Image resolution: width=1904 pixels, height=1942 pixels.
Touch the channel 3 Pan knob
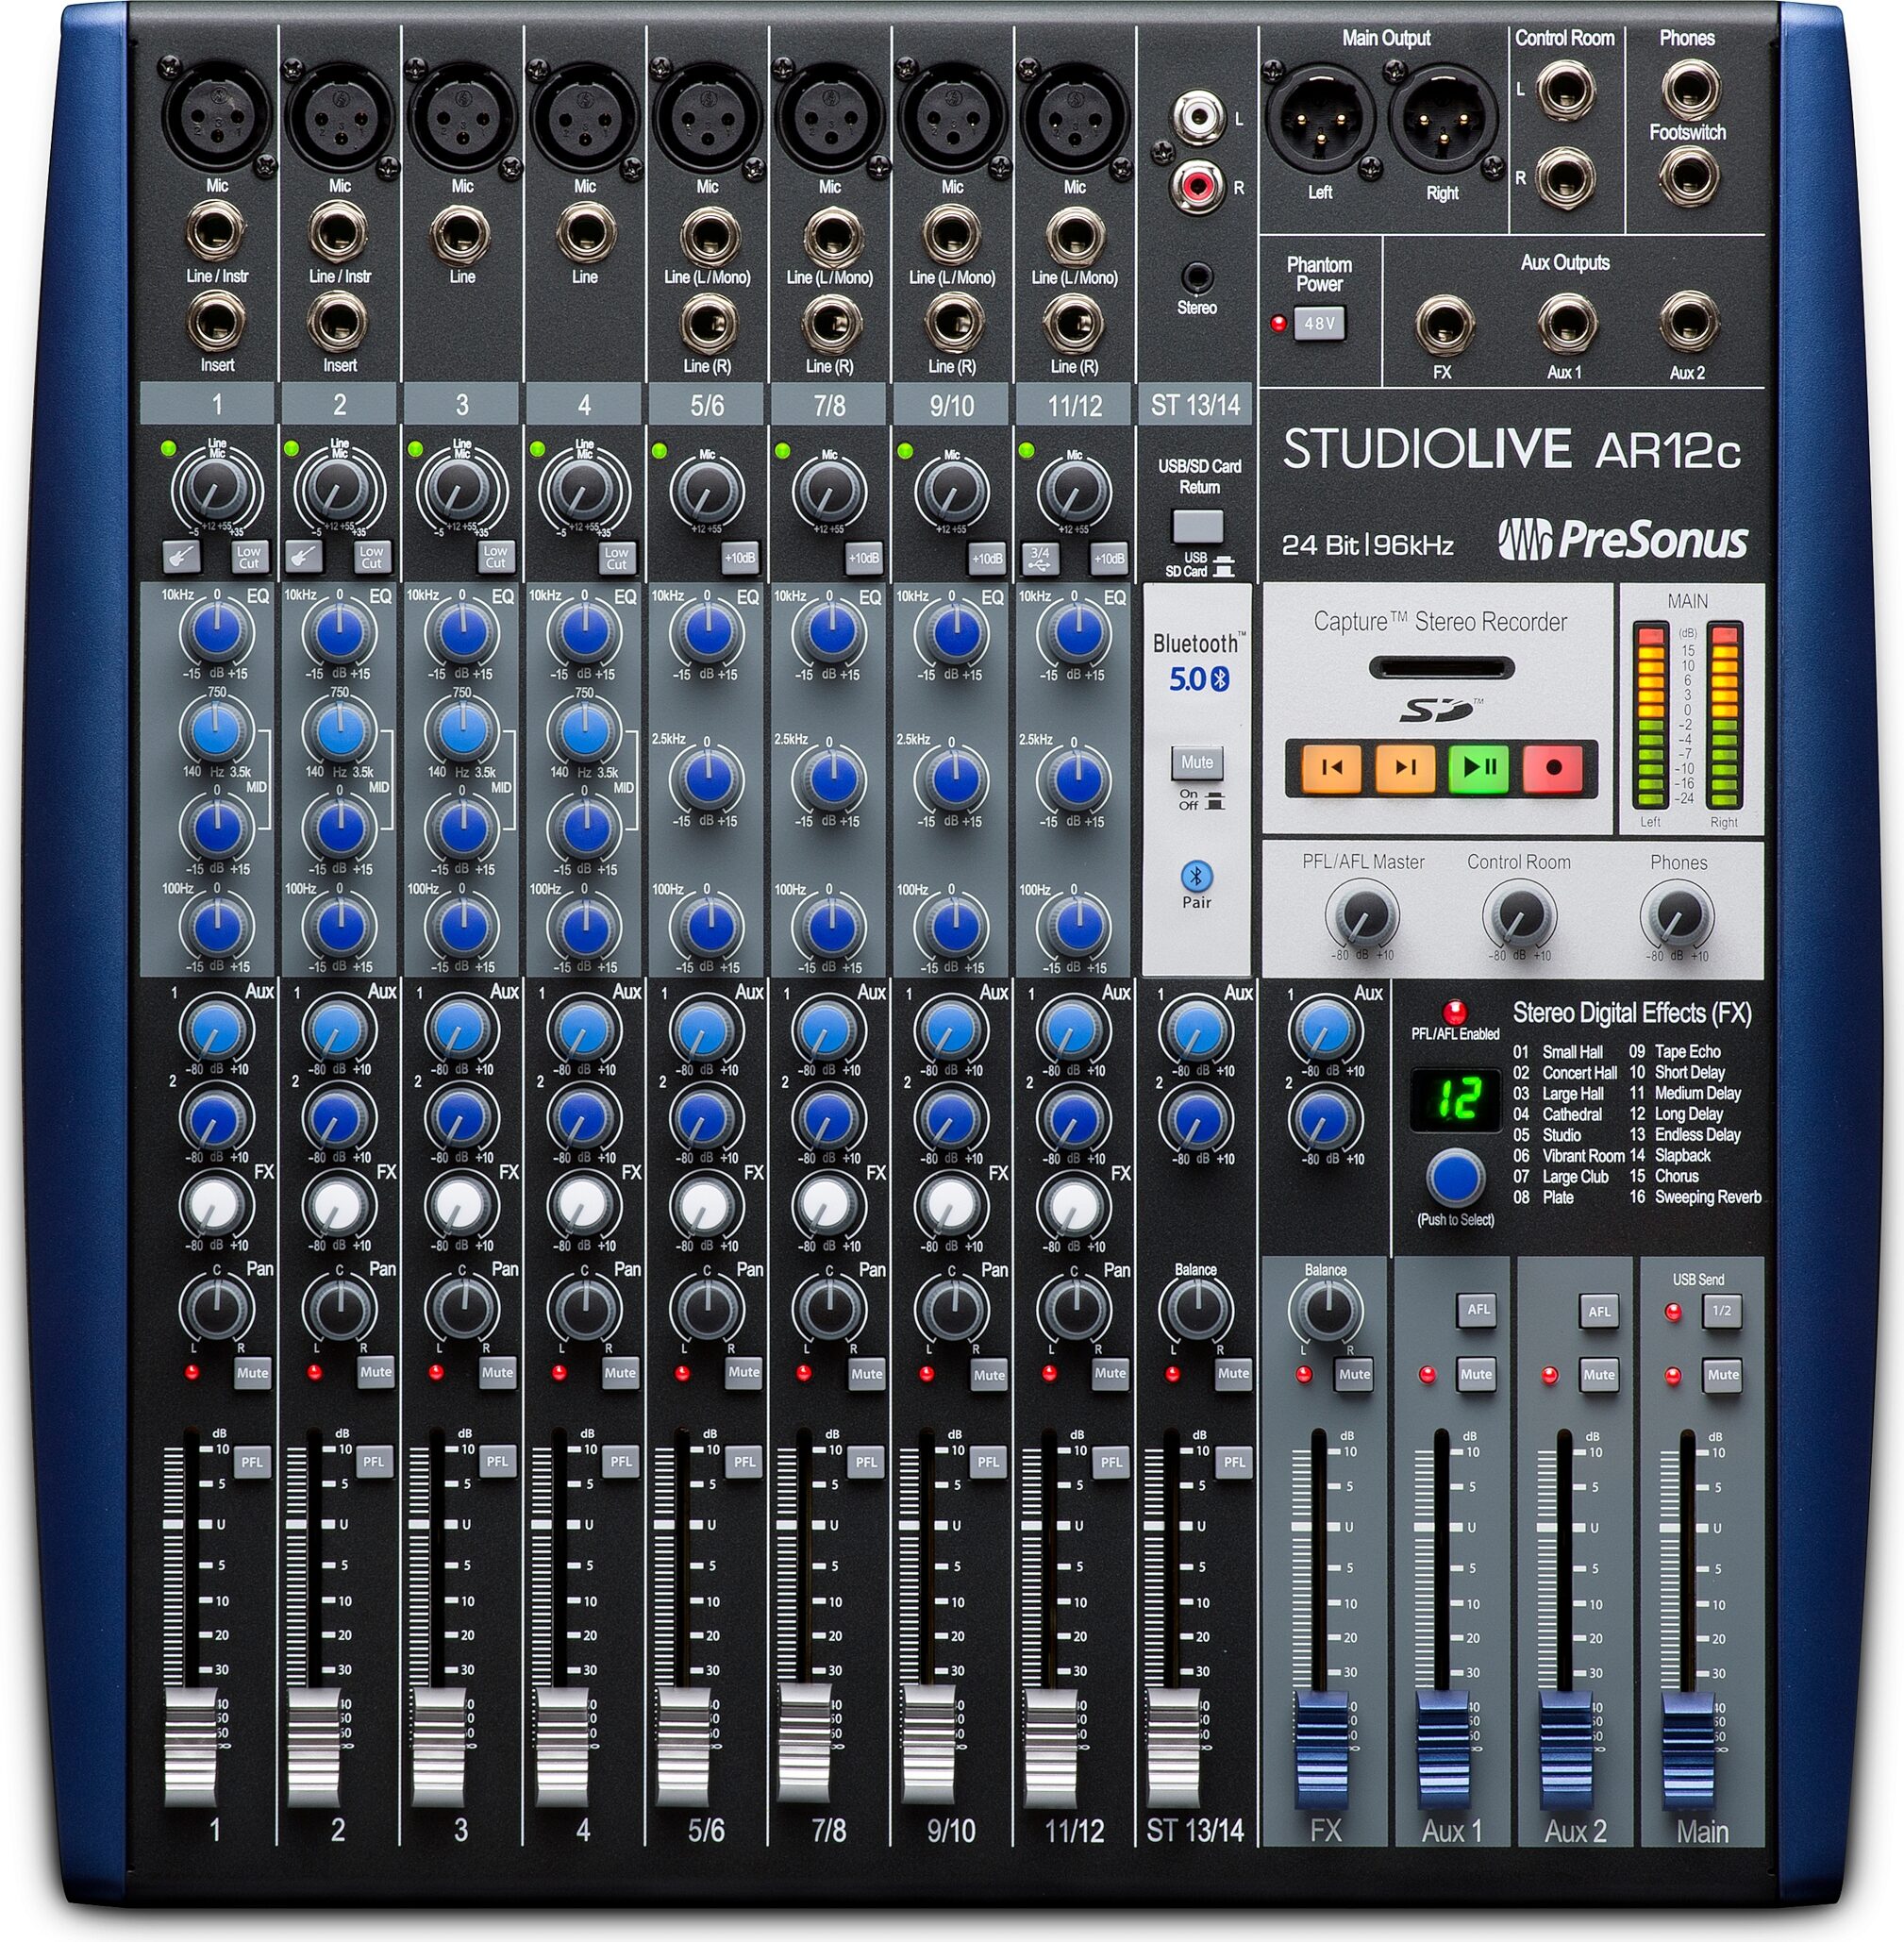[x=462, y=1307]
